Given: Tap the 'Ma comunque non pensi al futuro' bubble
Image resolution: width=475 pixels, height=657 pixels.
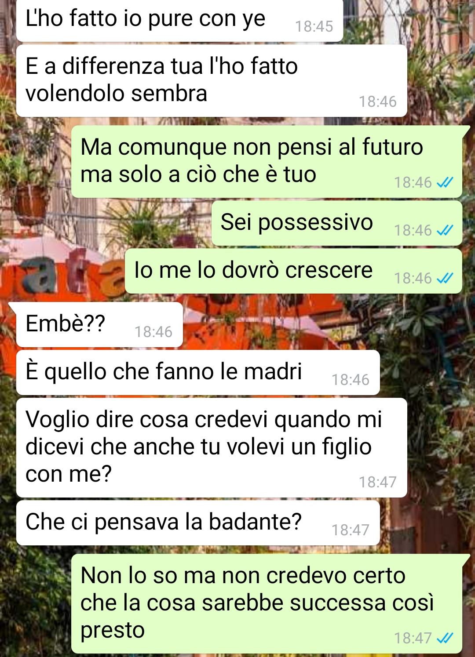Looking at the screenshot, I should pyautogui.click(x=267, y=161).
